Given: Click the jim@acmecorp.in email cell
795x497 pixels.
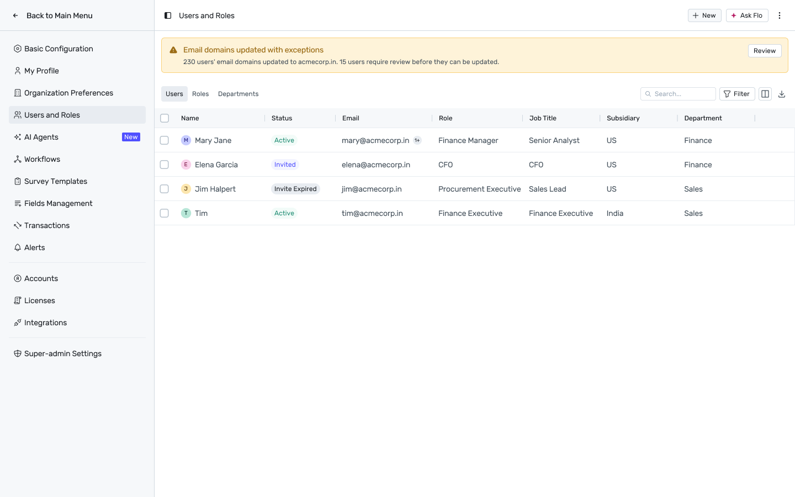Looking at the screenshot, I should (x=372, y=189).
